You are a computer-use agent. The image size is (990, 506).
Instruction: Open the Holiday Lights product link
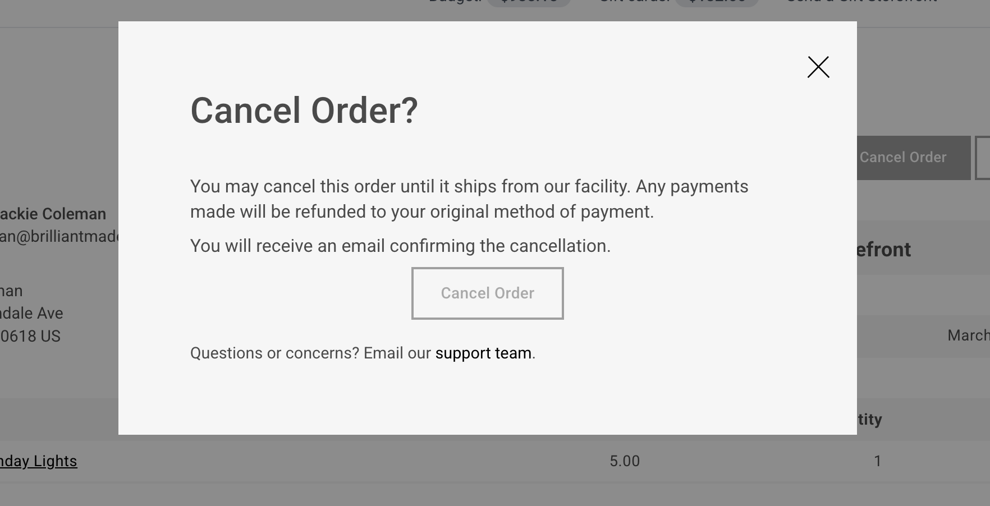point(38,461)
